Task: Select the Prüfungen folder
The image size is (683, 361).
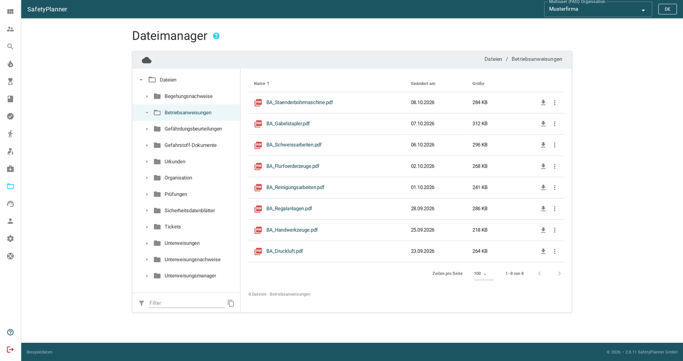Action: [186, 194]
